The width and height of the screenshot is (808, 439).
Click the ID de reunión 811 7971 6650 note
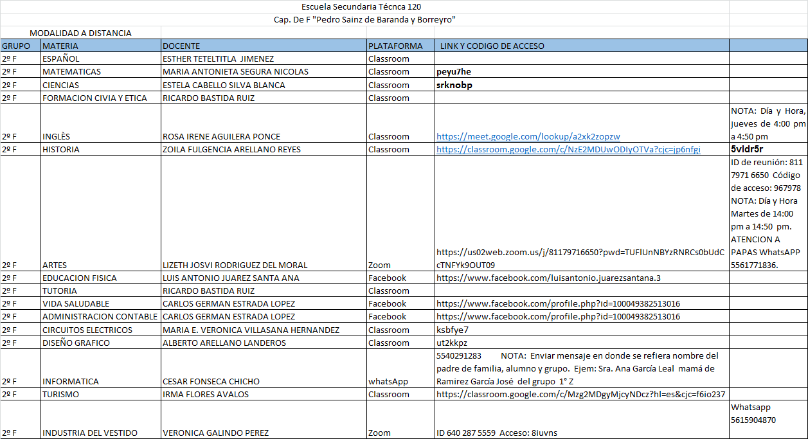click(x=768, y=213)
